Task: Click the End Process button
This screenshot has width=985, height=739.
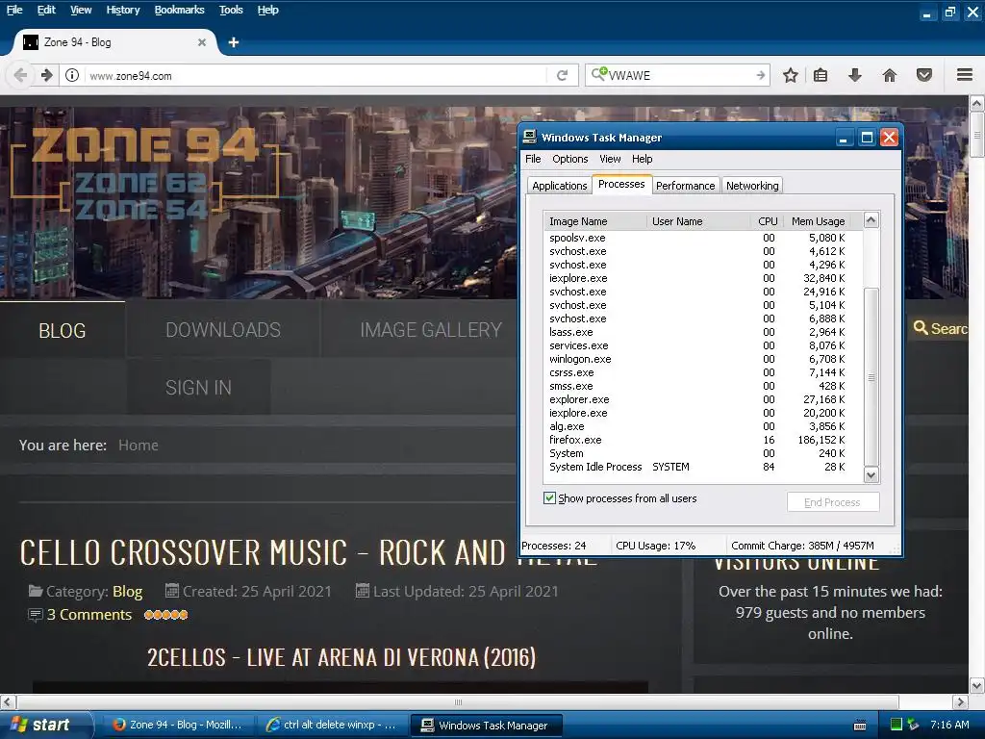Action: [832, 502]
